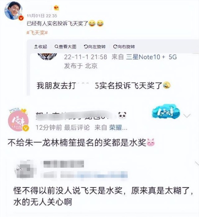
Task: Click the pink bunny emoji in the post
Action: pos(151,142)
